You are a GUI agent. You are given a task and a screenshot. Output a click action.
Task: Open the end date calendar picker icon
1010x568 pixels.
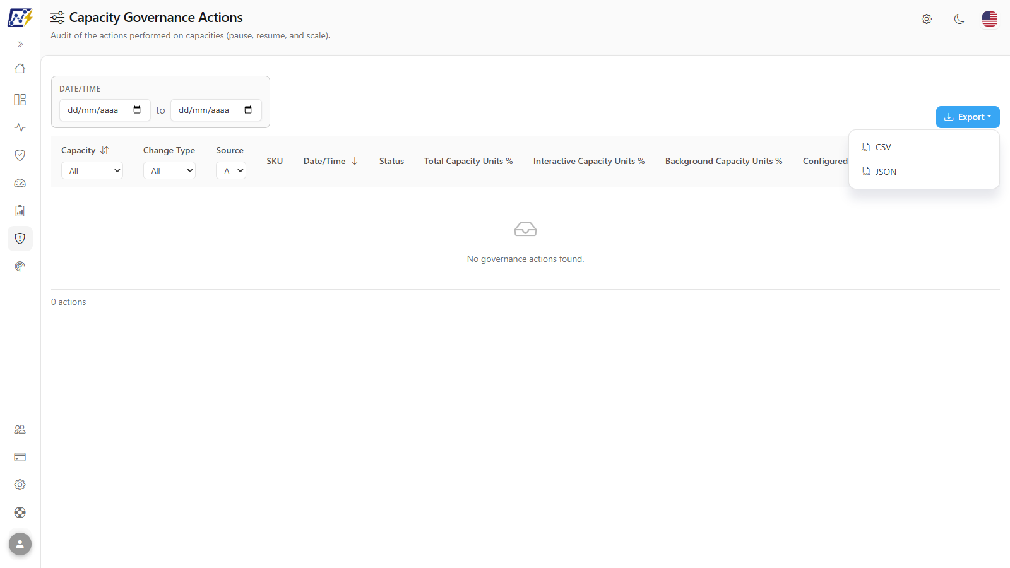pos(248,110)
